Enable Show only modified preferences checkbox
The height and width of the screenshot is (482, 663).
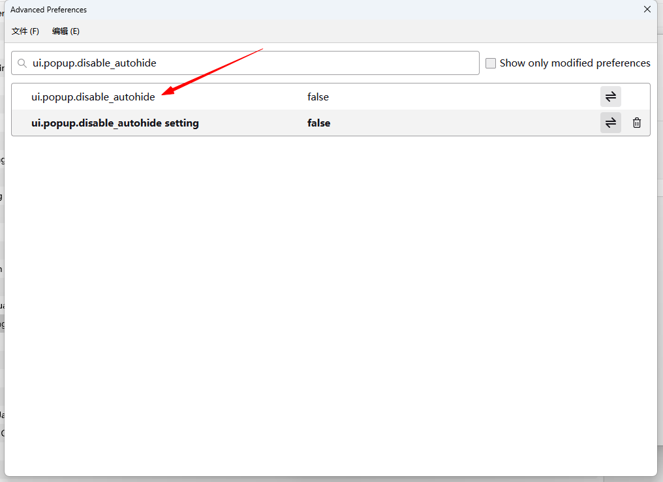point(491,63)
